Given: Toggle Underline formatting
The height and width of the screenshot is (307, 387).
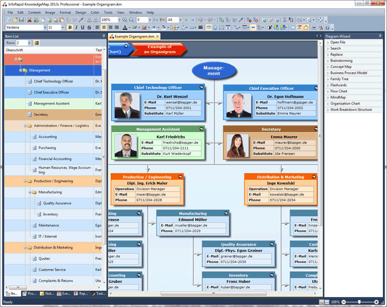Looking at the screenshot, I should point(83,28).
